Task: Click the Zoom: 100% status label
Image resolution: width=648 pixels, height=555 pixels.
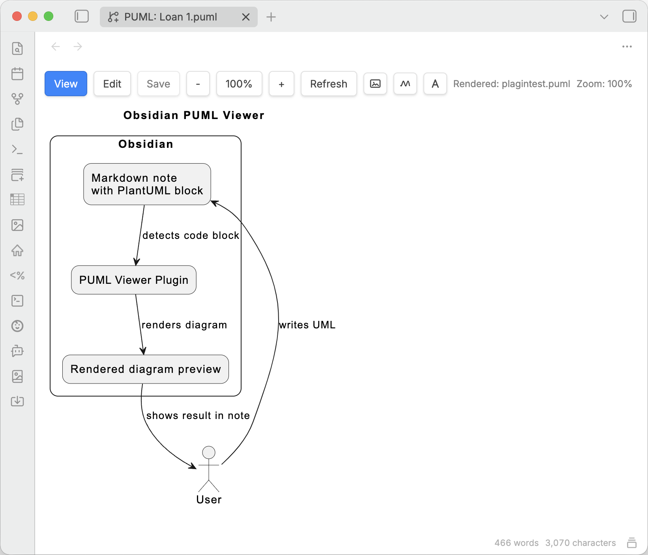Action: [x=604, y=84]
